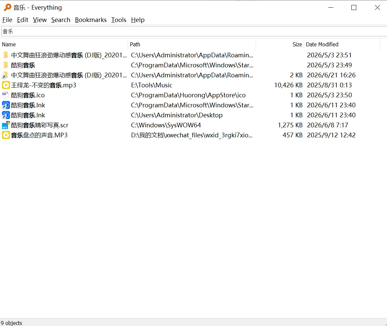This screenshot has width=387, height=326.
Task: Select the file 酷狗音乐精彩写真.scr
Action: click(39, 125)
